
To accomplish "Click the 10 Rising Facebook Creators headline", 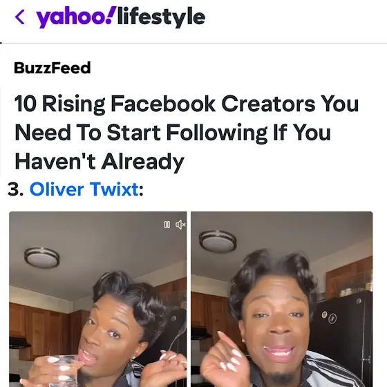I will point(187,132).
